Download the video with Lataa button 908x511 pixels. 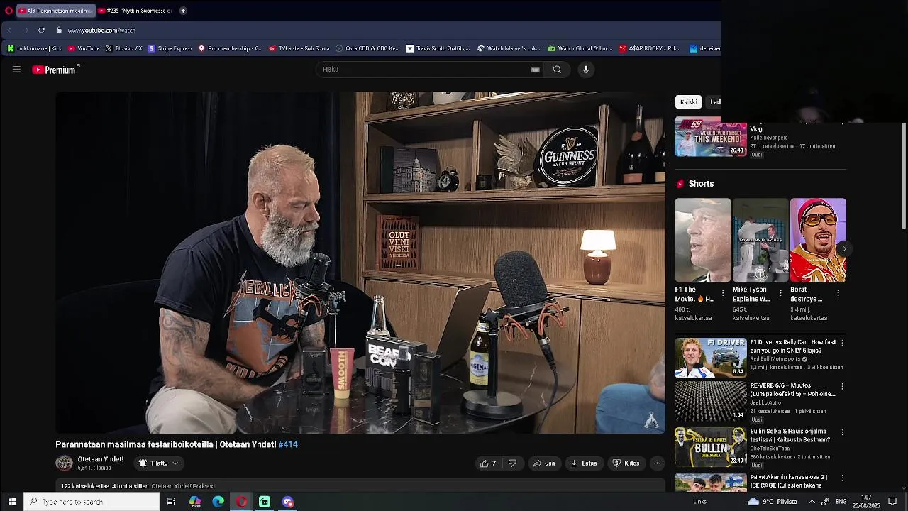point(584,463)
